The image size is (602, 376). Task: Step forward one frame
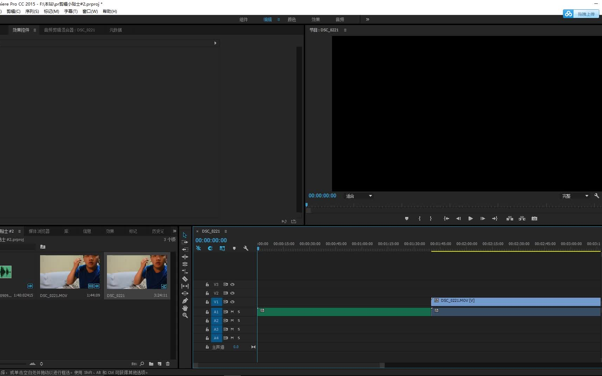point(483,219)
